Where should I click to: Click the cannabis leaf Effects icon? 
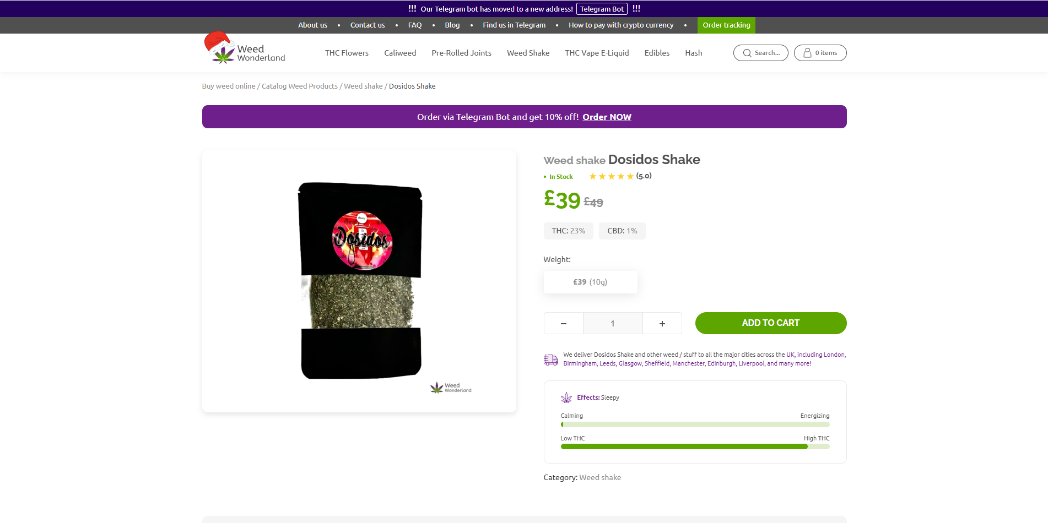coord(566,397)
